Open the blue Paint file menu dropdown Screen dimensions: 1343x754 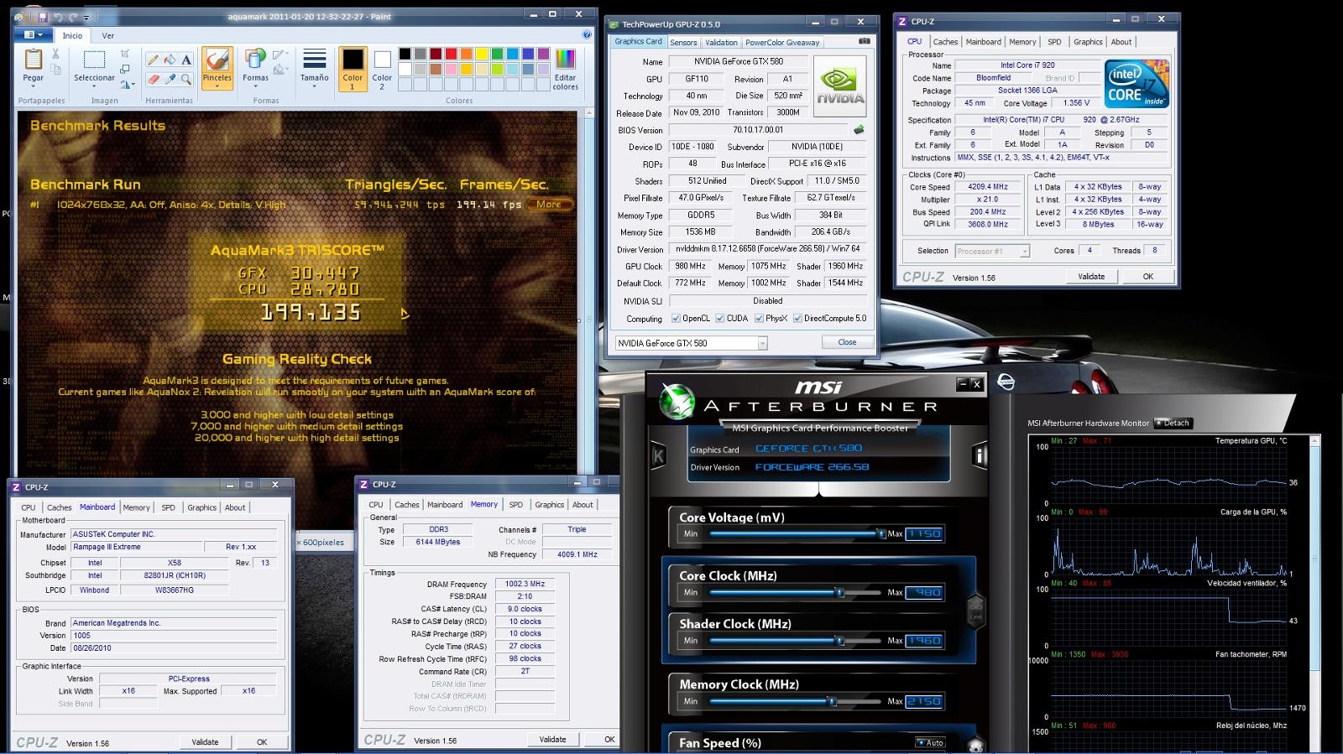click(x=34, y=35)
